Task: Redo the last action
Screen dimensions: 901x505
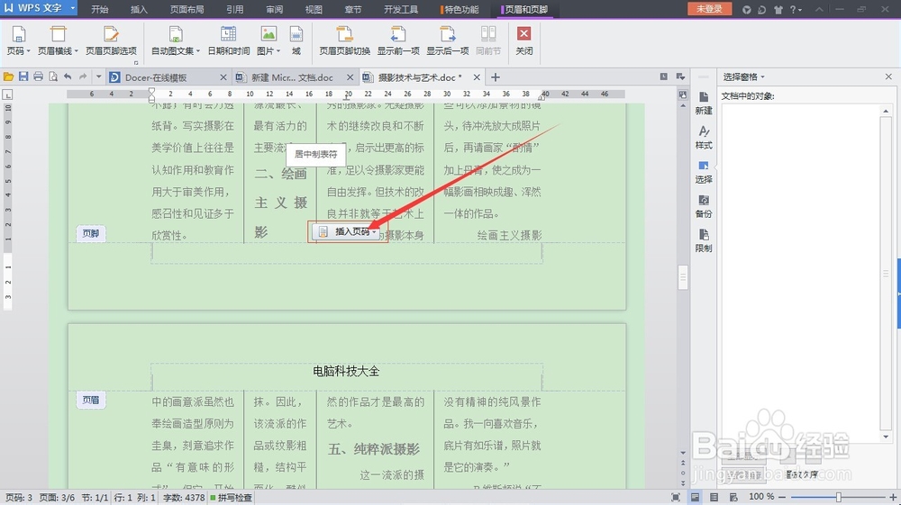Action: (x=83, y=77)
